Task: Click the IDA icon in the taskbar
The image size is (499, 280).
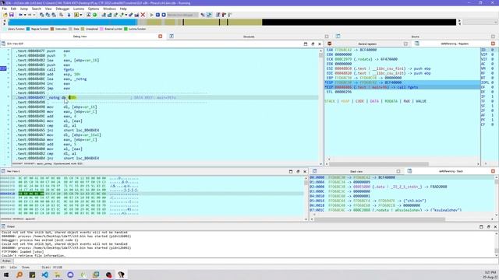Action: click(122, 275)
